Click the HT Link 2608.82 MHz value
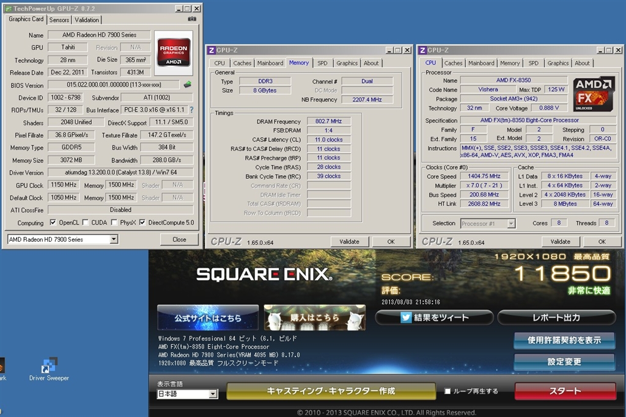 (x=484, y=203)
